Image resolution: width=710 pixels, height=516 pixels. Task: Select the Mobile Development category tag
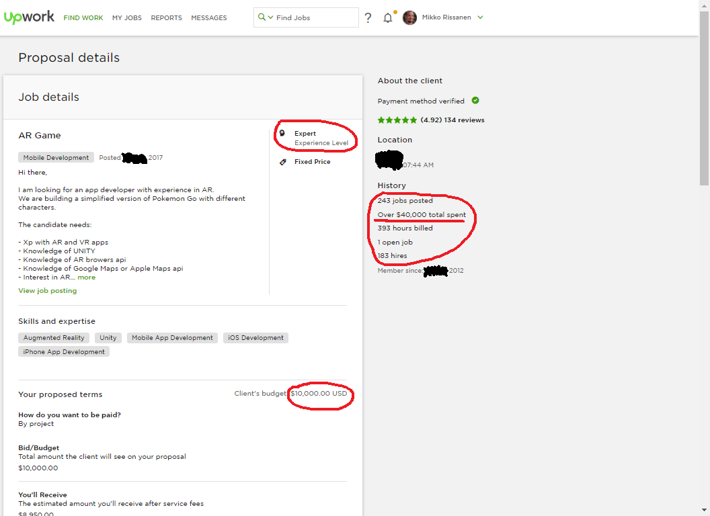(x=56, y=157)
